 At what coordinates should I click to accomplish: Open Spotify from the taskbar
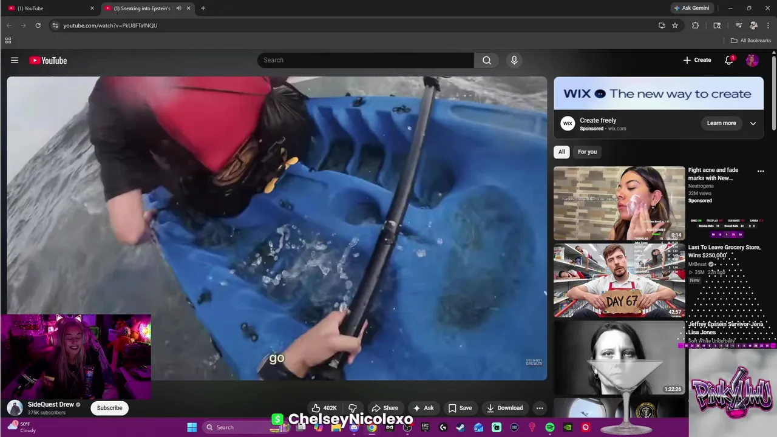pyautogui.click(x=550, y=427)
